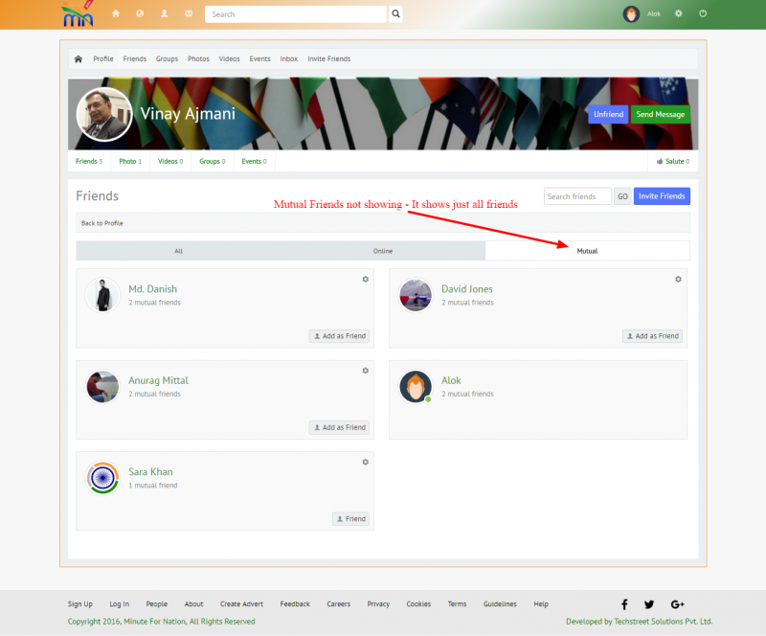Click the blue Invite Friends button
766x636 pixels.
coord(662,196)
